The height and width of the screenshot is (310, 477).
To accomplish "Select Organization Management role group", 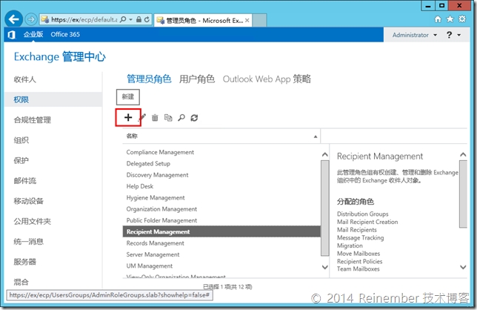I will [x=221, y=209].
